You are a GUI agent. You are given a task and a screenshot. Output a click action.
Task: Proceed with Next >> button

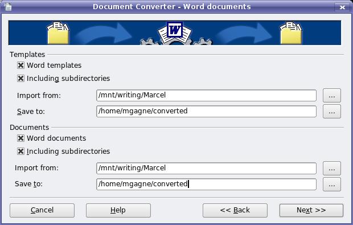pyautogui.click(x=311, y=210)
